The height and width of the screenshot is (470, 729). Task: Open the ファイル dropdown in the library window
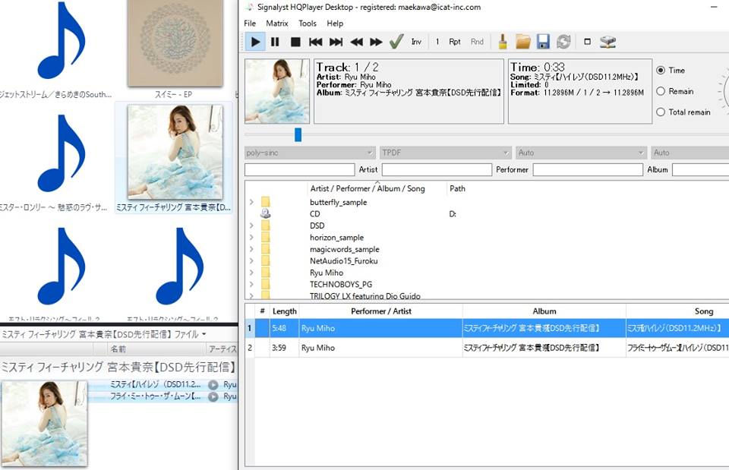pos(190,334)
